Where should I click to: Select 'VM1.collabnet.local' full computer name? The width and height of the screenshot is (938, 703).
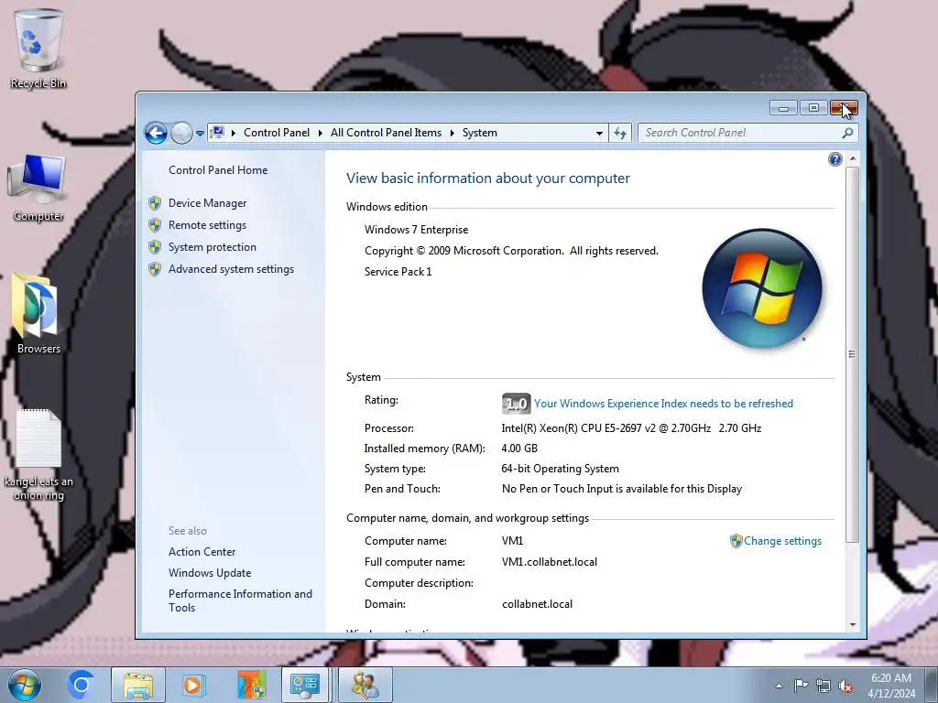point(550,562)
